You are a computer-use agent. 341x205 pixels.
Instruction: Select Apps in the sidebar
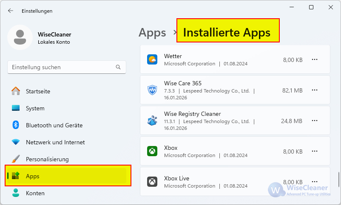coord(67,176)
